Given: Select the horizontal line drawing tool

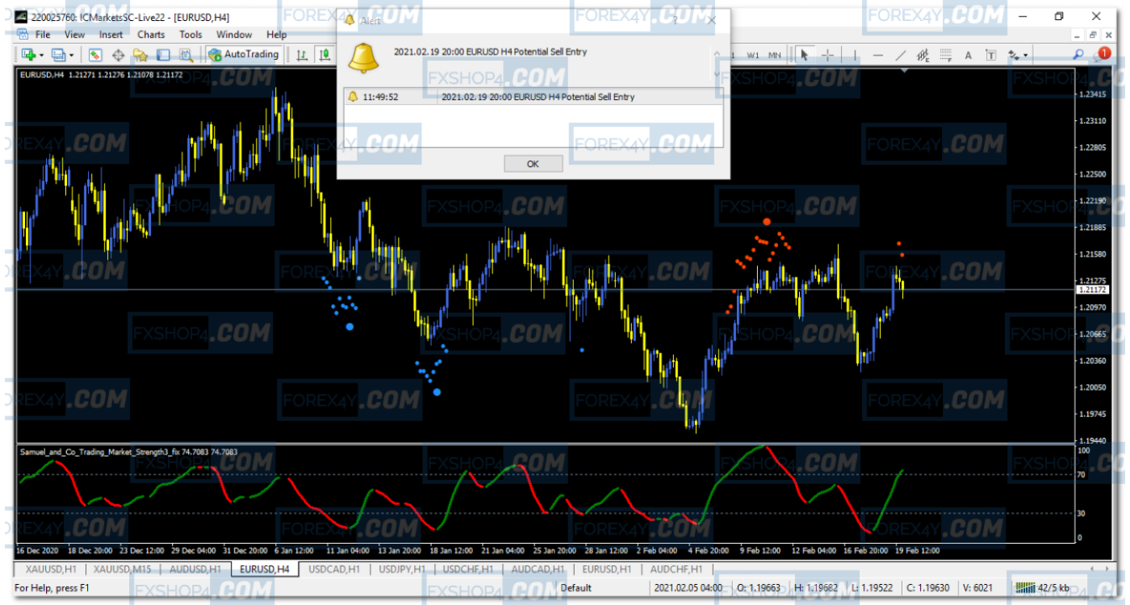Looking at the screenshot, I should pyautogui.click(x=878, y=54).
